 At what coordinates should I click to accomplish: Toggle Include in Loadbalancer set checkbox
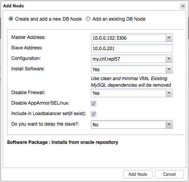(x=93, y=114)
